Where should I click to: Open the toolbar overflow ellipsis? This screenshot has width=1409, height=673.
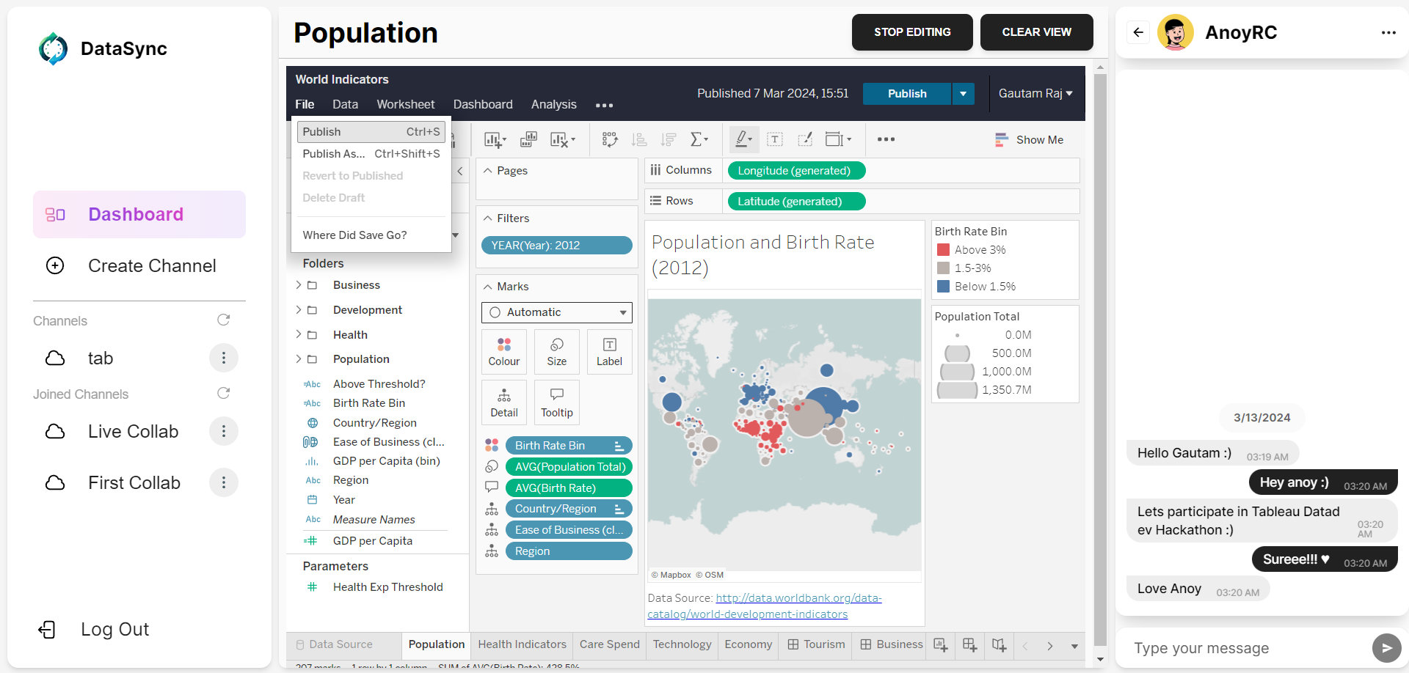pyautogui.click(x=886, y=139)
